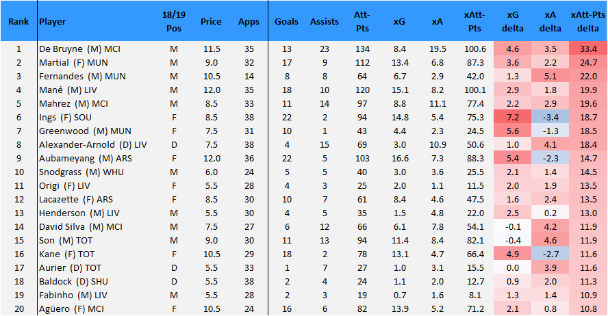This screenshot has width=608, height=316.
Task: Click Ings' red xG delta cell 7.2
Action: pos(512,118)
